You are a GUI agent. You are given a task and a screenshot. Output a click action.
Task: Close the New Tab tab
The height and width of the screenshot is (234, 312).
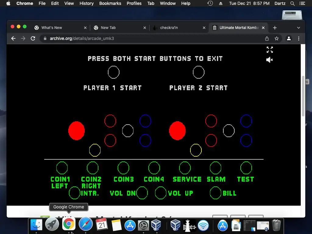tap(145, 28)
